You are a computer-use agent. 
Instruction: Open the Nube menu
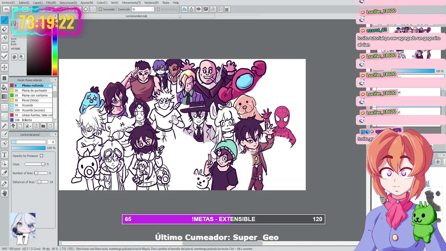click(166, 2)
